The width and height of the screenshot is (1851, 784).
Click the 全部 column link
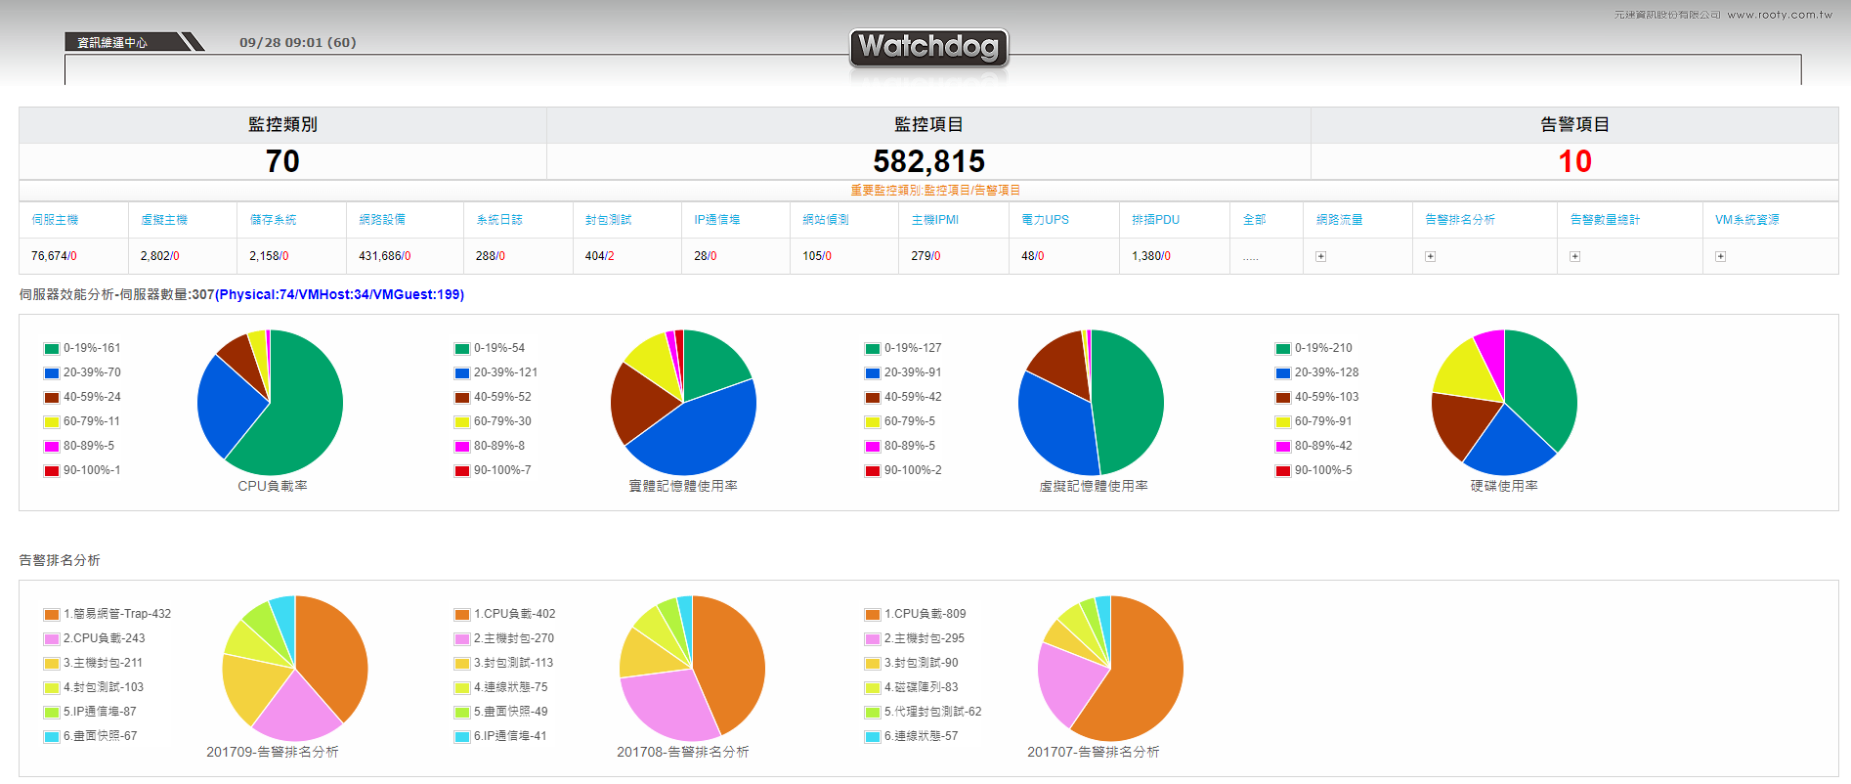coord(1254,220)
